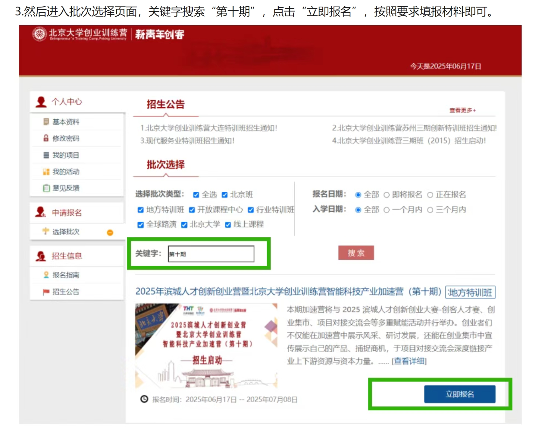This screenshot has width=551, height=430.
Task: Click the 第十期 course poster thumbnail
Action: tap(206, 346)
